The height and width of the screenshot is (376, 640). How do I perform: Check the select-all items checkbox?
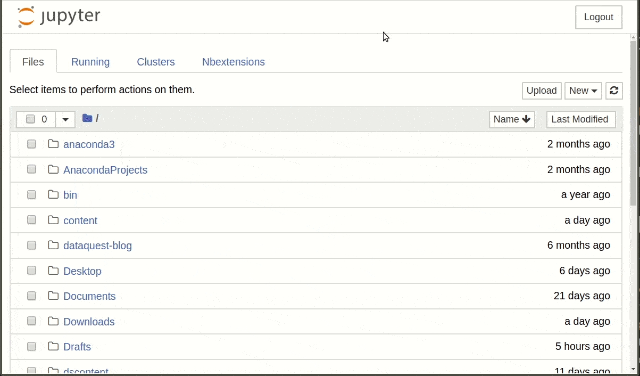[31, 119]
